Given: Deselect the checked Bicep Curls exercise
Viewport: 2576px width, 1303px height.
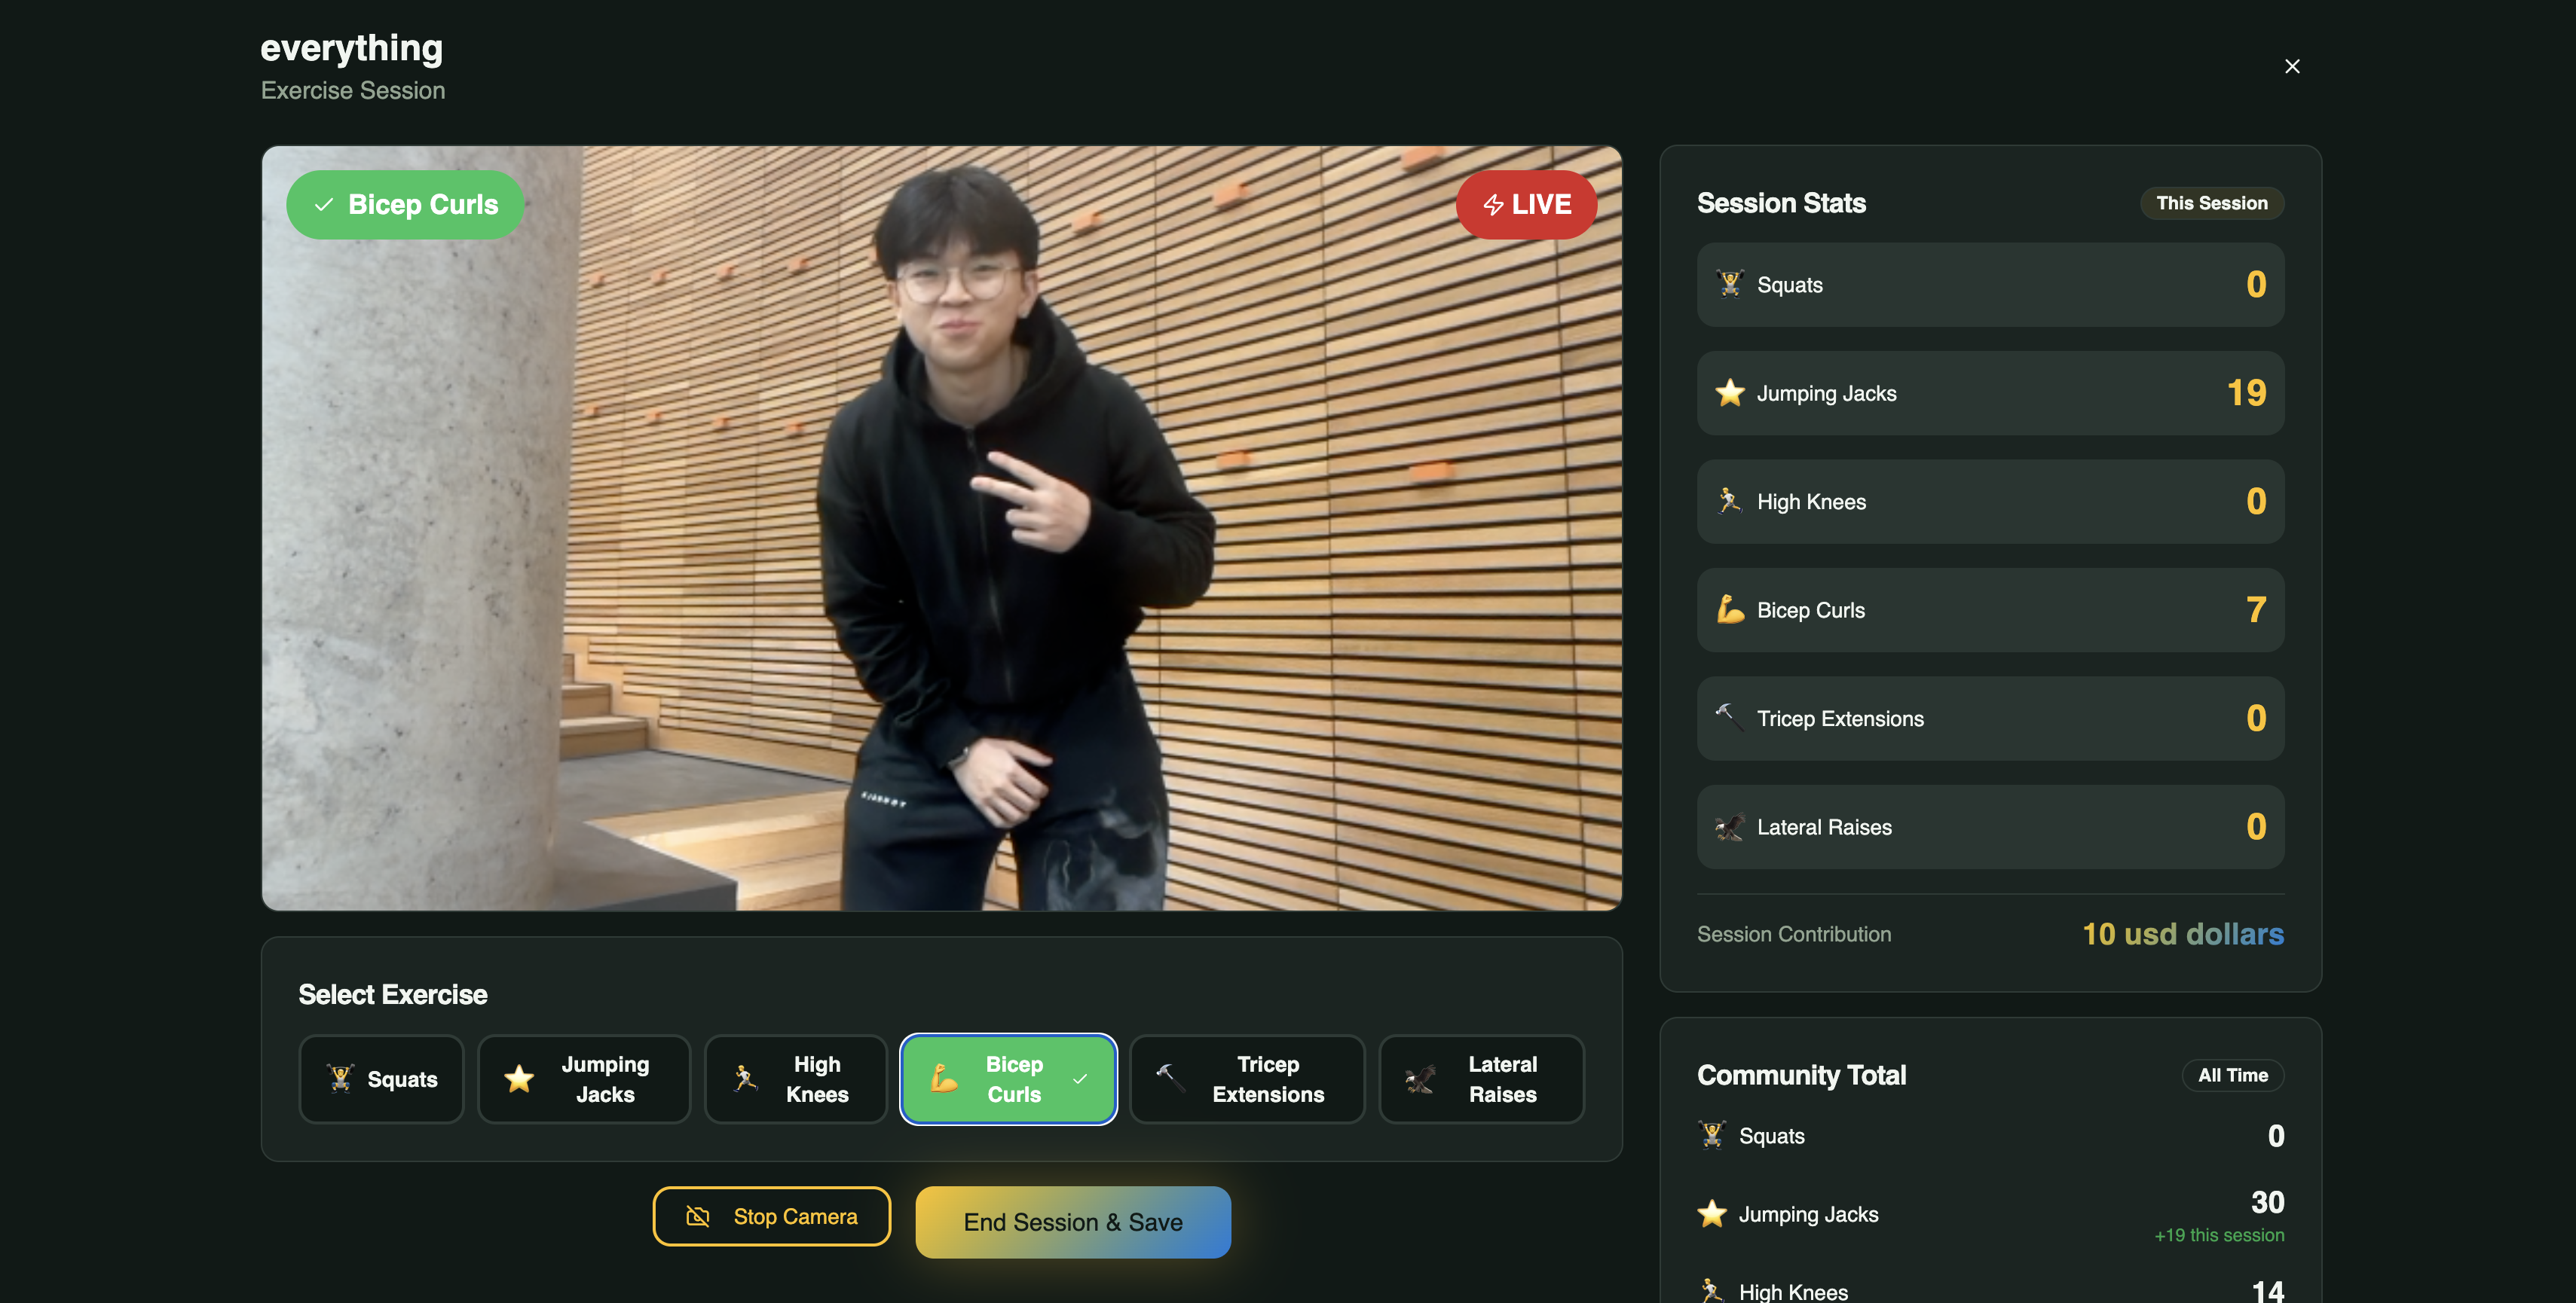Looking at the screenshot, I should pos(1008,1079).
